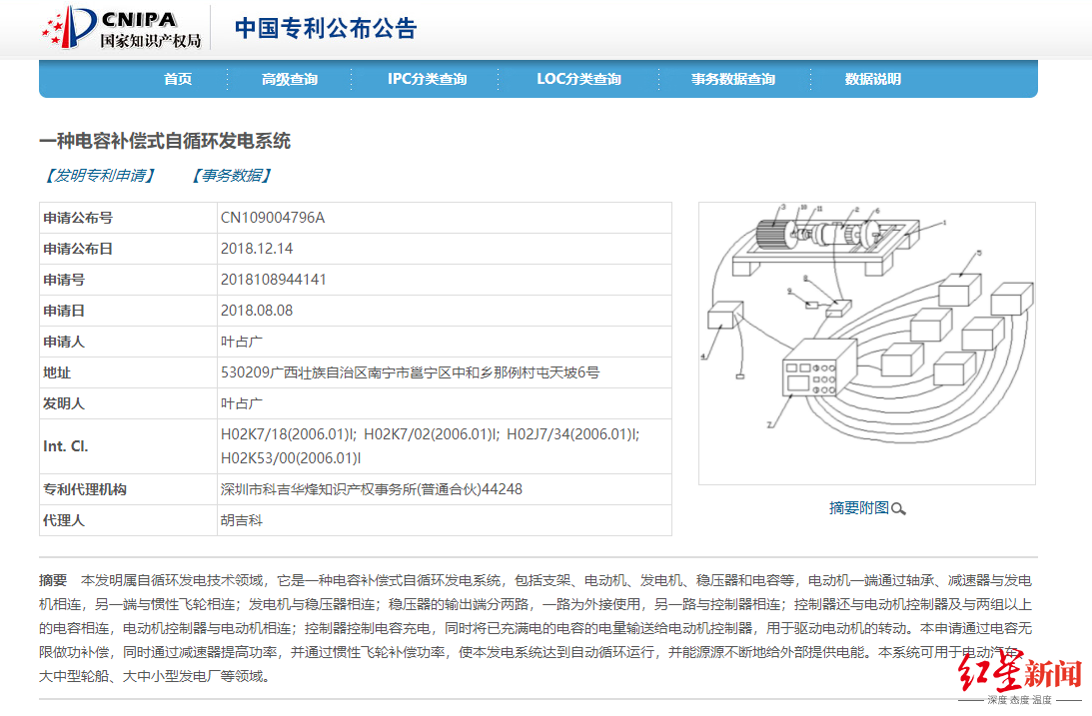Click publication number CN109004796A
This screenshot has height=716, width=1092.
(x=272, y=218)
